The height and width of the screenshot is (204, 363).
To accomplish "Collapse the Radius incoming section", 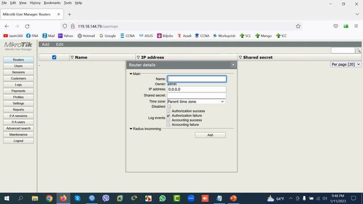I will click(131, 129).
